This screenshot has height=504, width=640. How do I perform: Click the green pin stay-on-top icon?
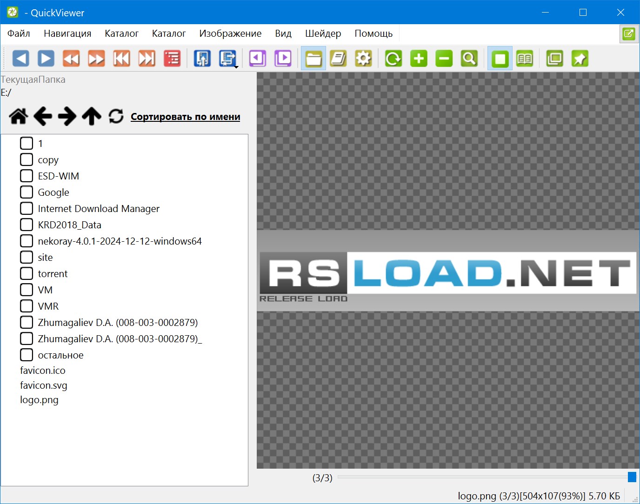[580, 59]
